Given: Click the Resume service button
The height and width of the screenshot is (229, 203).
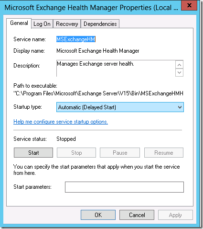Looking at the screenshot, I should point(164,153).
